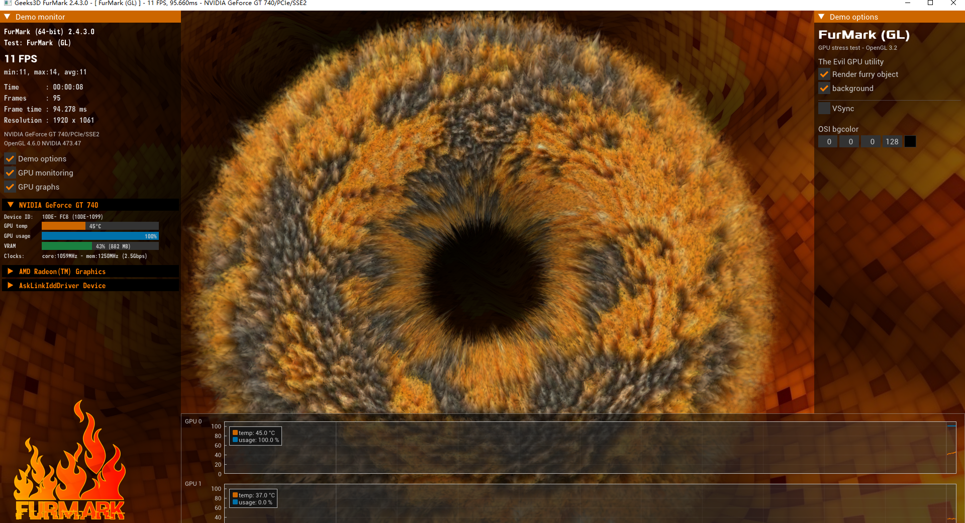The height and width of the screenshot is (523, 965).
Task: Click the red value field of OSI bgcolor
Action: pyautogui.click(x=828, y=142)
